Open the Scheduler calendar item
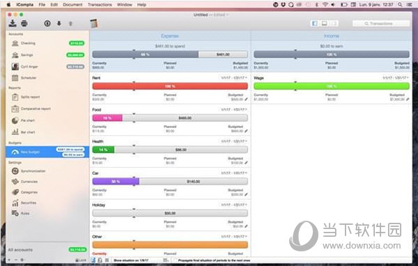Viewport: 418px width, 266px height. click(47, 78)
